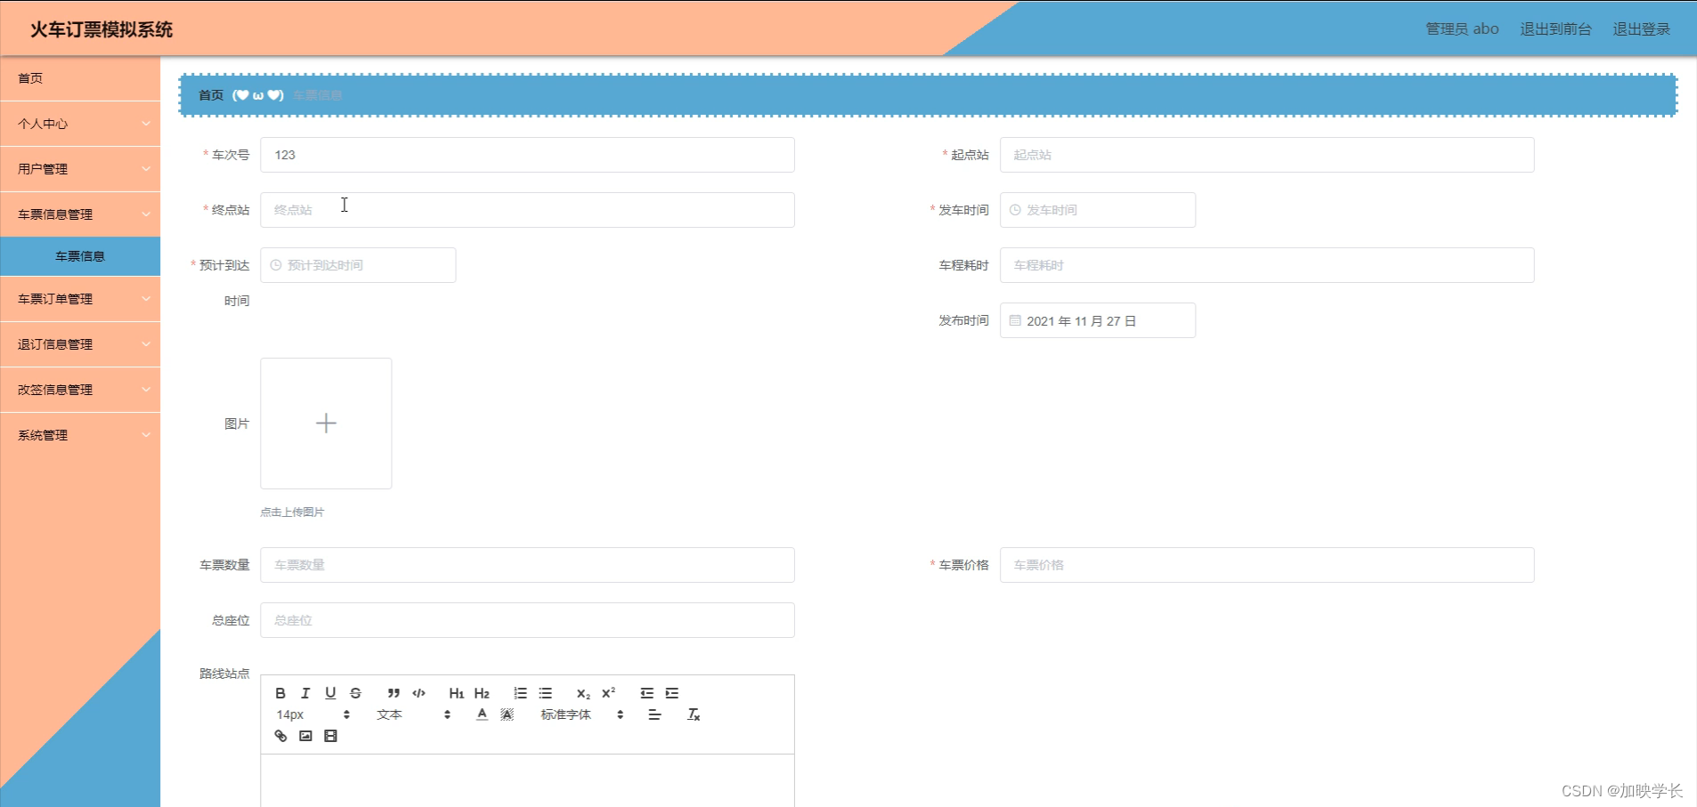Apply strikethrough formatting

[355, 693]
